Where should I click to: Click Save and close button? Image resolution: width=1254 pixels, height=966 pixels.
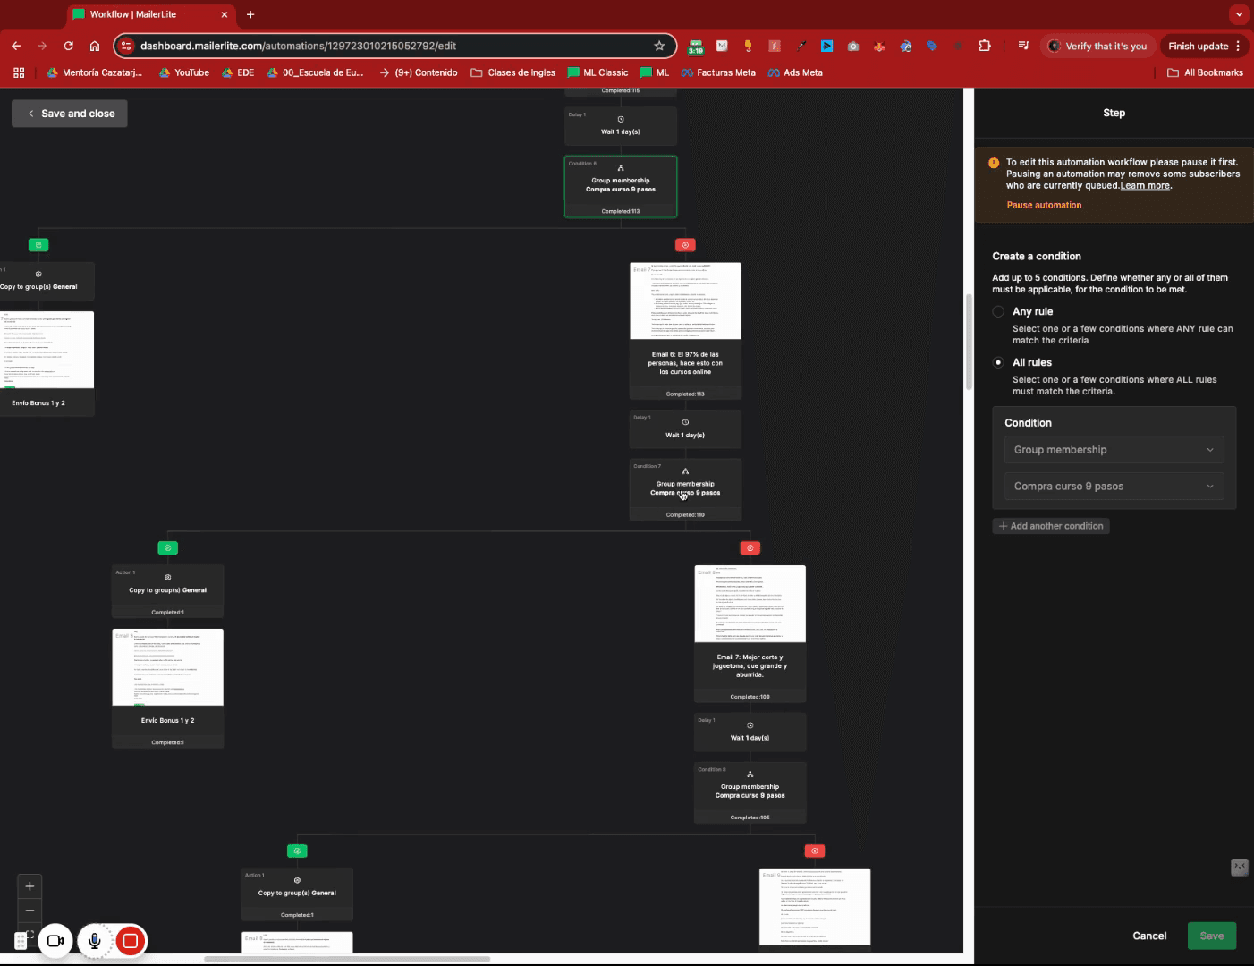[70, 114]
